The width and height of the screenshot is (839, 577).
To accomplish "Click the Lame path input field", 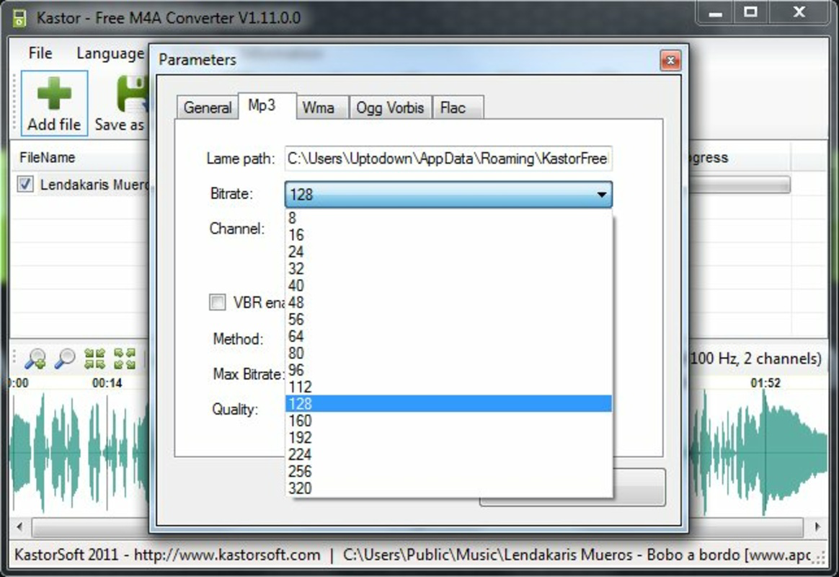I will pos(448,159).
